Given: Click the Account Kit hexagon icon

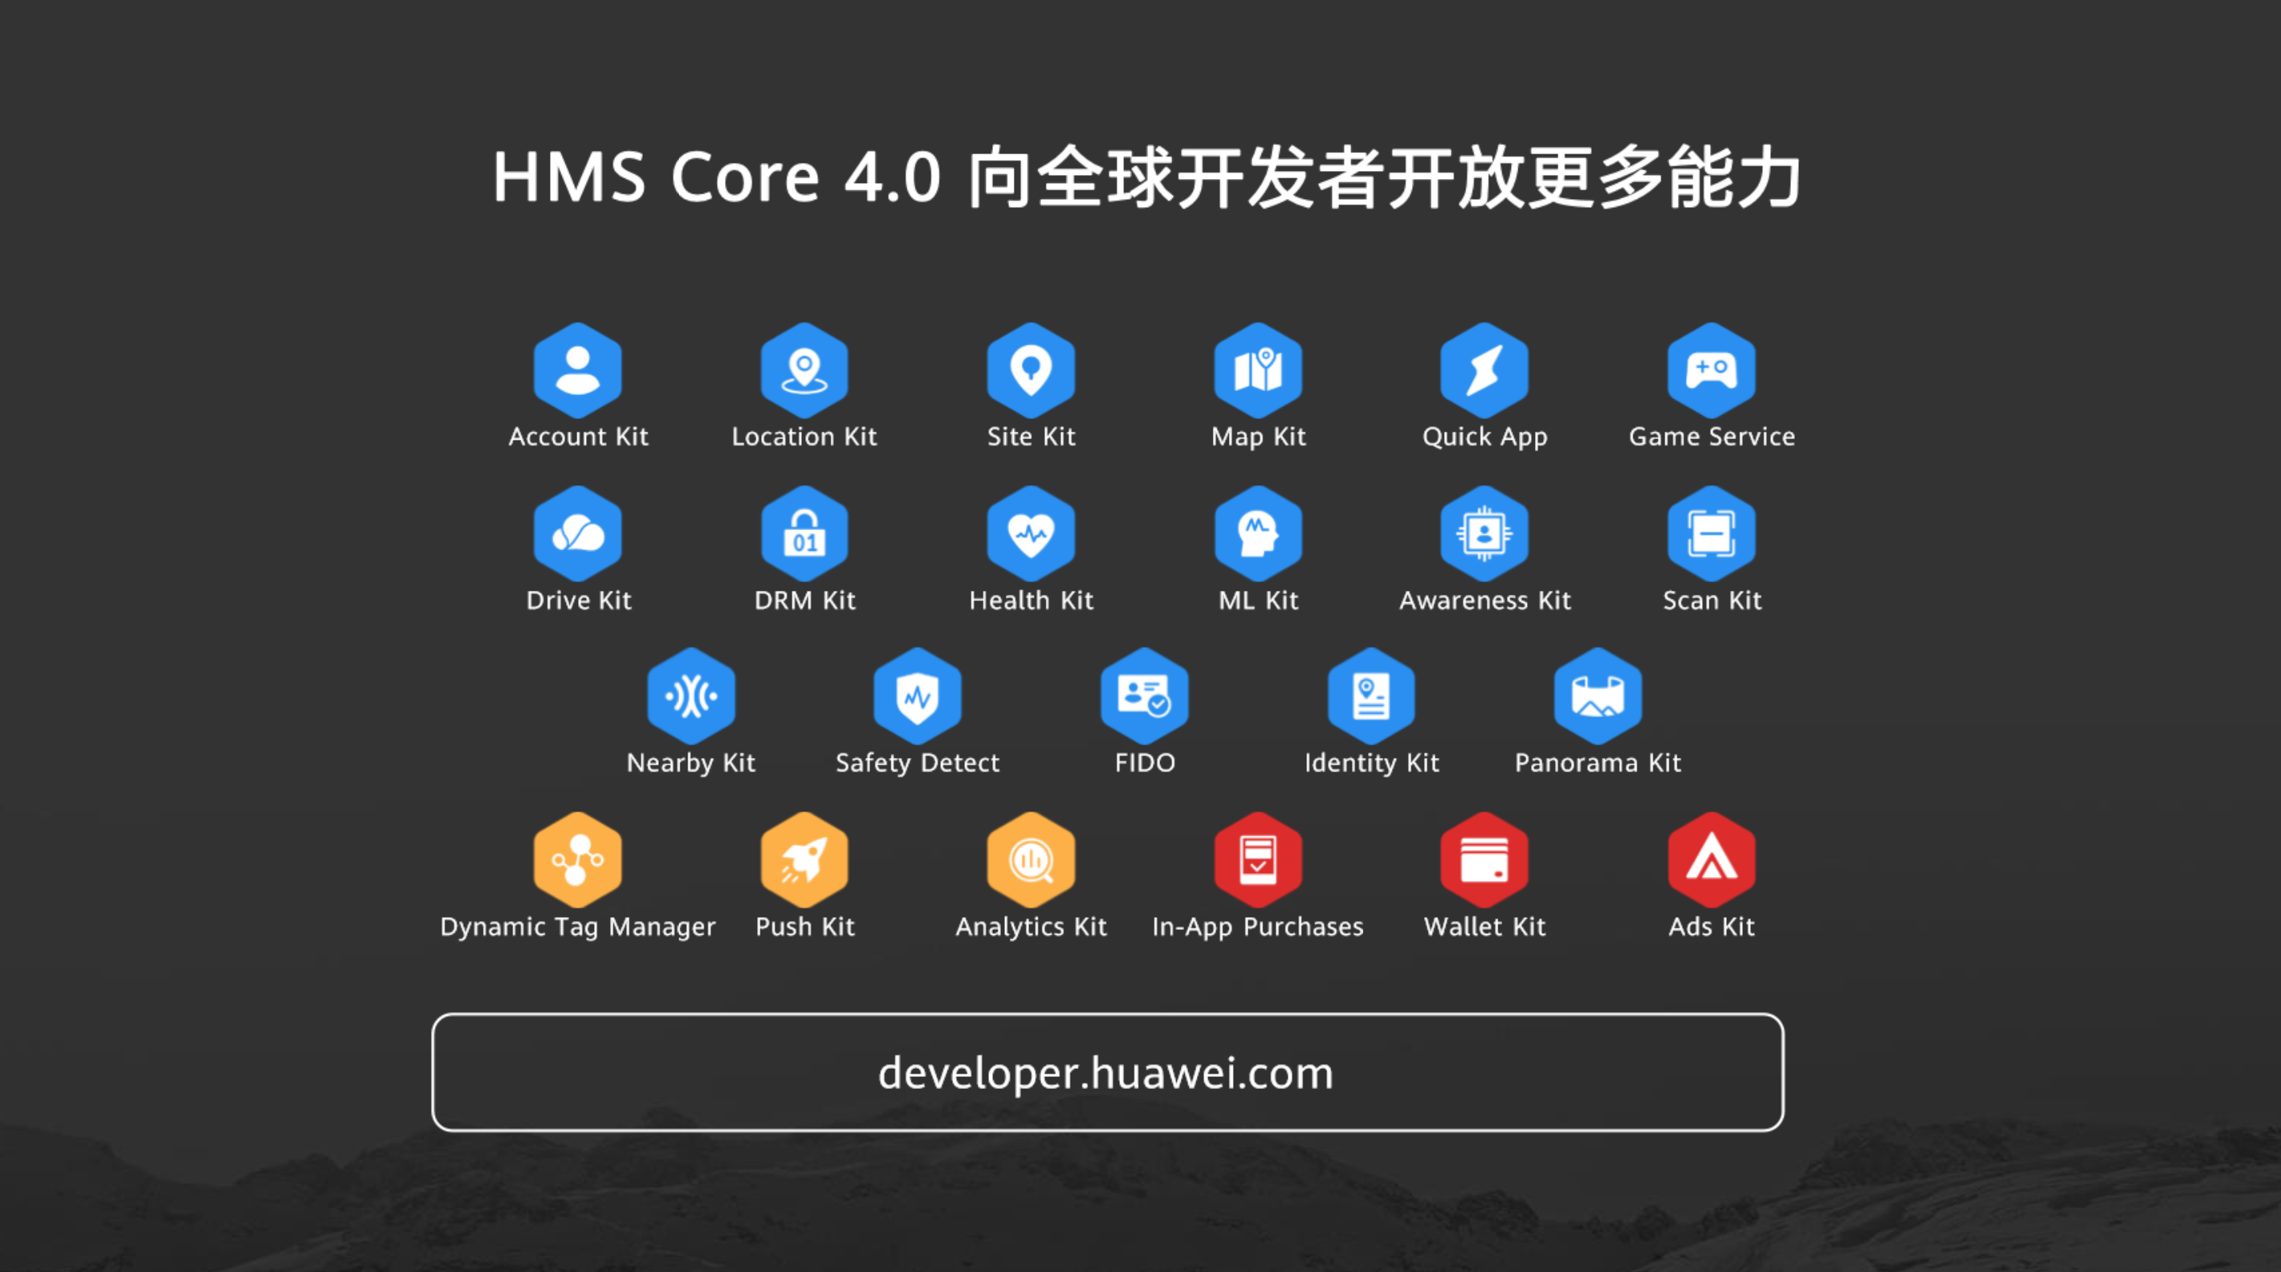Looking at the screenshot, I should pyautogui.click(x=577, y=370).
